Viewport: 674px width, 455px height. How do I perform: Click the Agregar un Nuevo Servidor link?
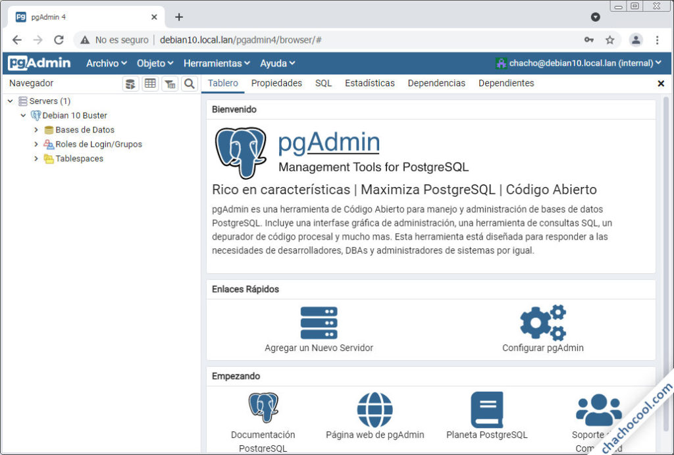point(319,348)
